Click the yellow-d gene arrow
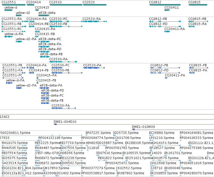The image size is (214, 177). tap(9, 10)
